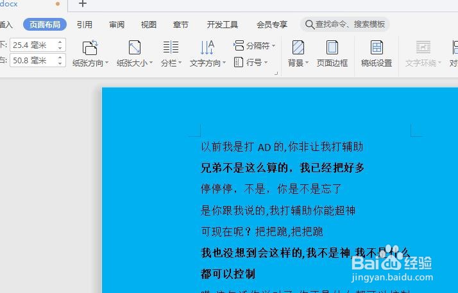Open the 视图 tab
The width and height of the screenshot is (458, 293).
(149, 24)
